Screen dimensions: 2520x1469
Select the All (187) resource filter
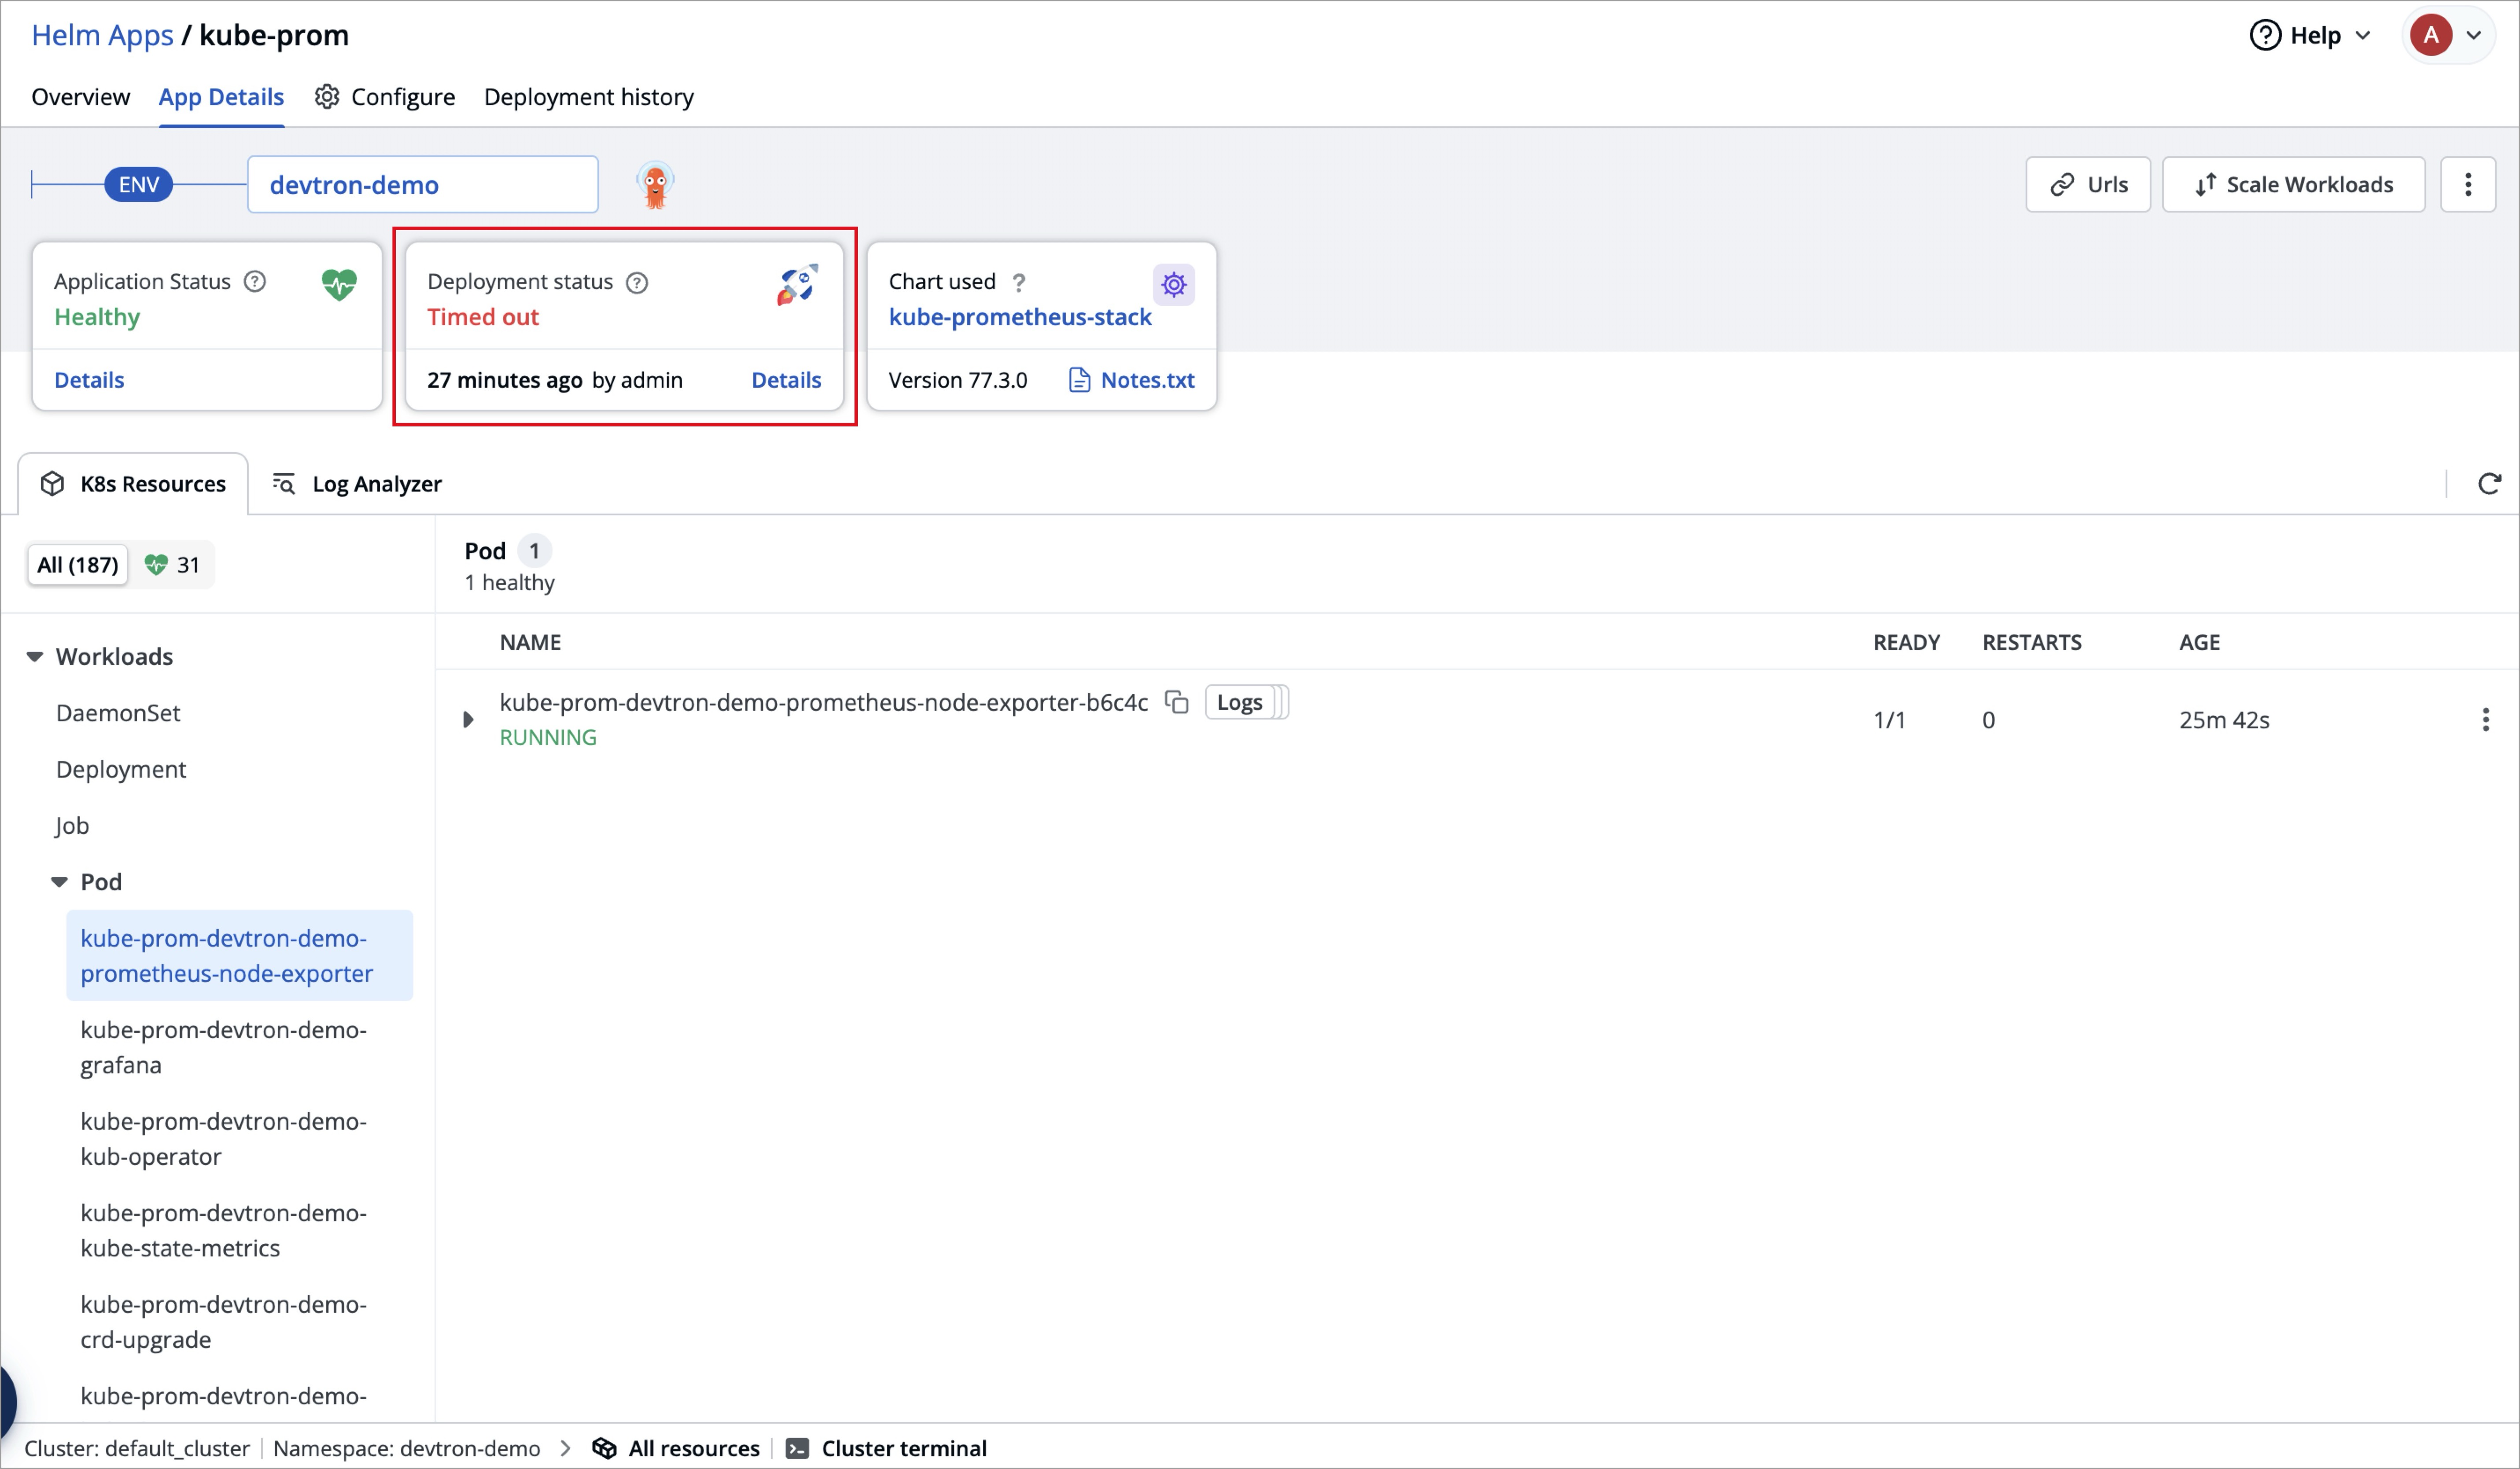pyautogui.click(x=78, y=565)
